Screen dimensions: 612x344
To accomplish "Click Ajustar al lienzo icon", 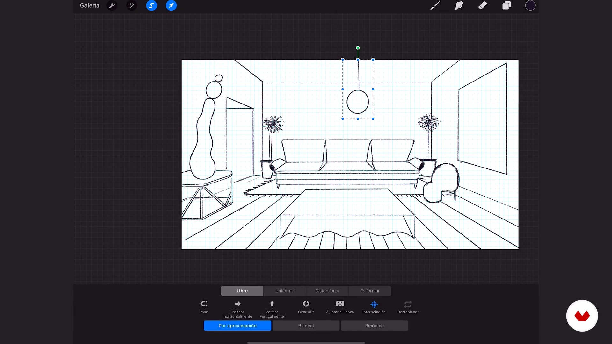I will tap(340, 304).
